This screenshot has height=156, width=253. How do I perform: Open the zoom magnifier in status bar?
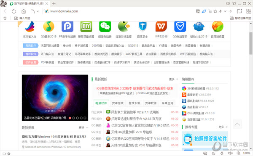click(x=238, y=153)
